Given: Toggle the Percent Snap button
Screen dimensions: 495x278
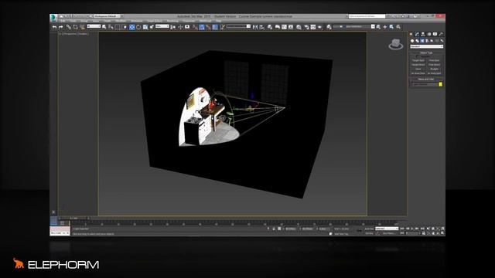Looking at the screenshot, I should pos(208,27).
